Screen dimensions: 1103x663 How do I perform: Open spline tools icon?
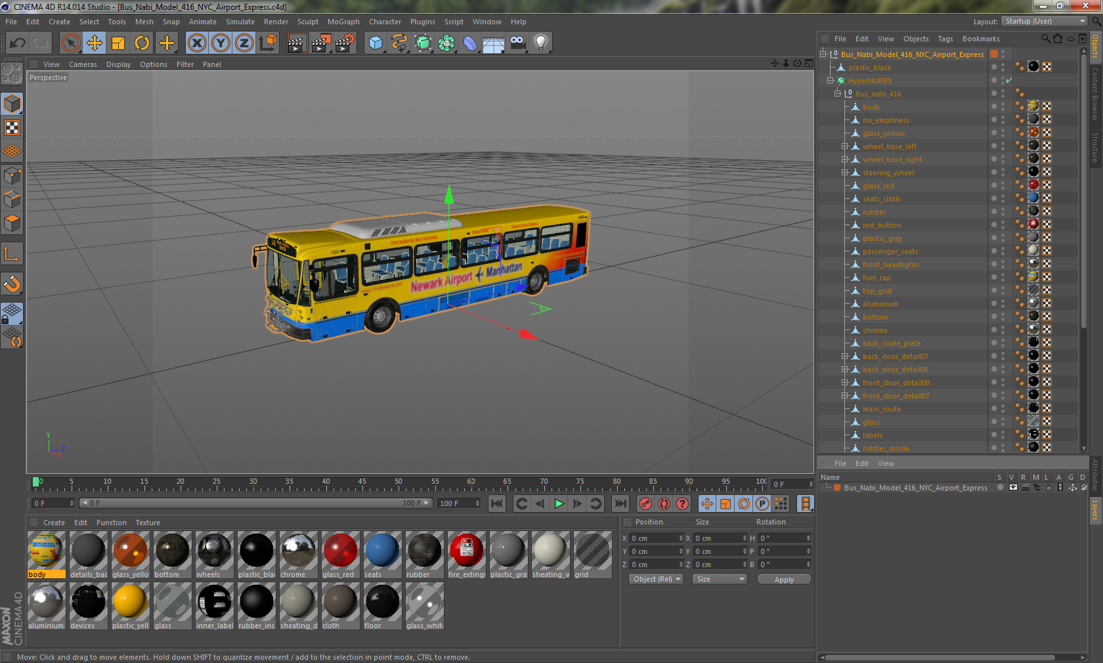tap(399, 43)
